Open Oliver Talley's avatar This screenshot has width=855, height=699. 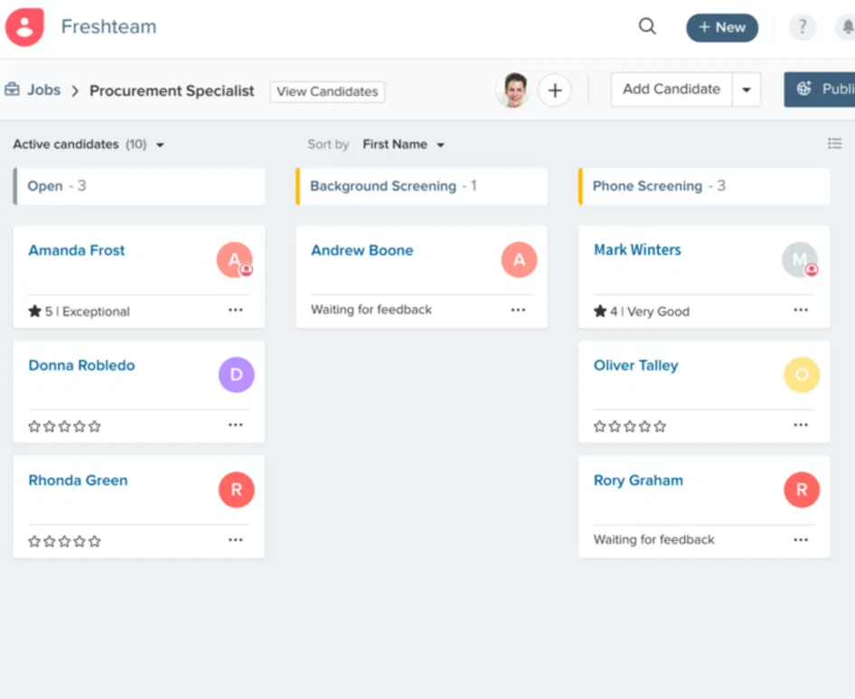click(802, 375)
